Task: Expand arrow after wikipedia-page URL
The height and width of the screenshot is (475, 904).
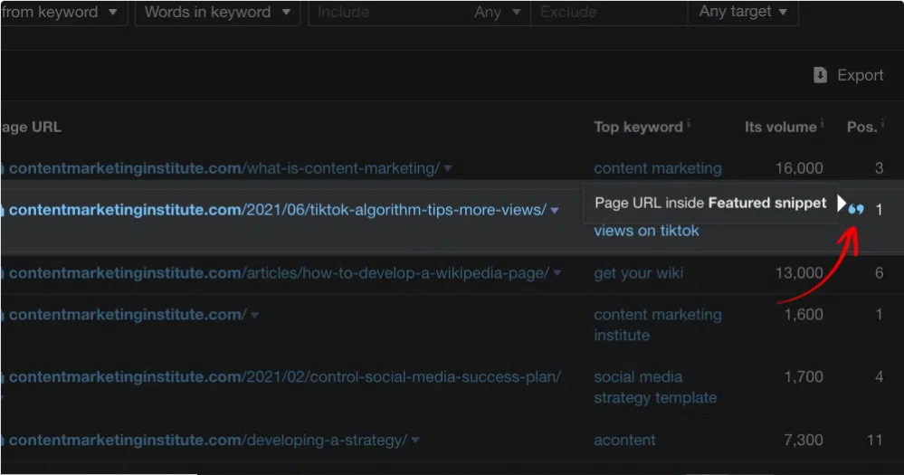Action: (x=557, y=273)
